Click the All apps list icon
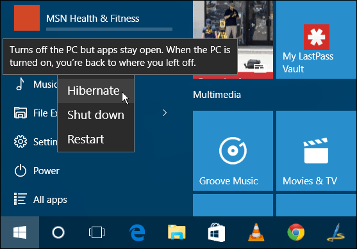The height and width of the screenshot is (249, 357). pos(21,199)
